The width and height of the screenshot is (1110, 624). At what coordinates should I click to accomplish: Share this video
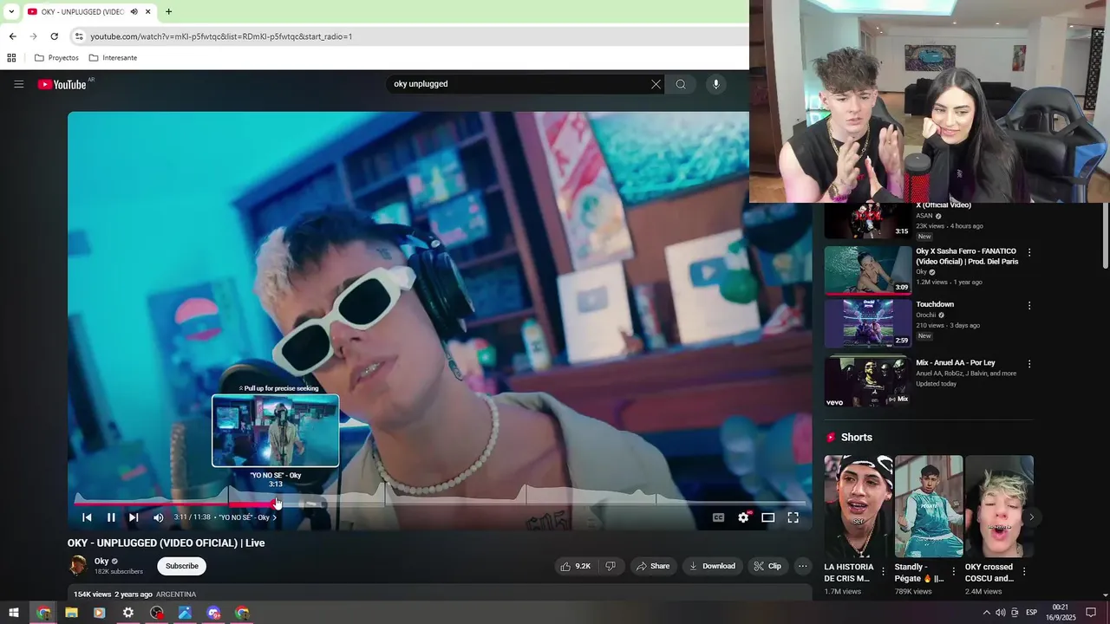point(652,566)
